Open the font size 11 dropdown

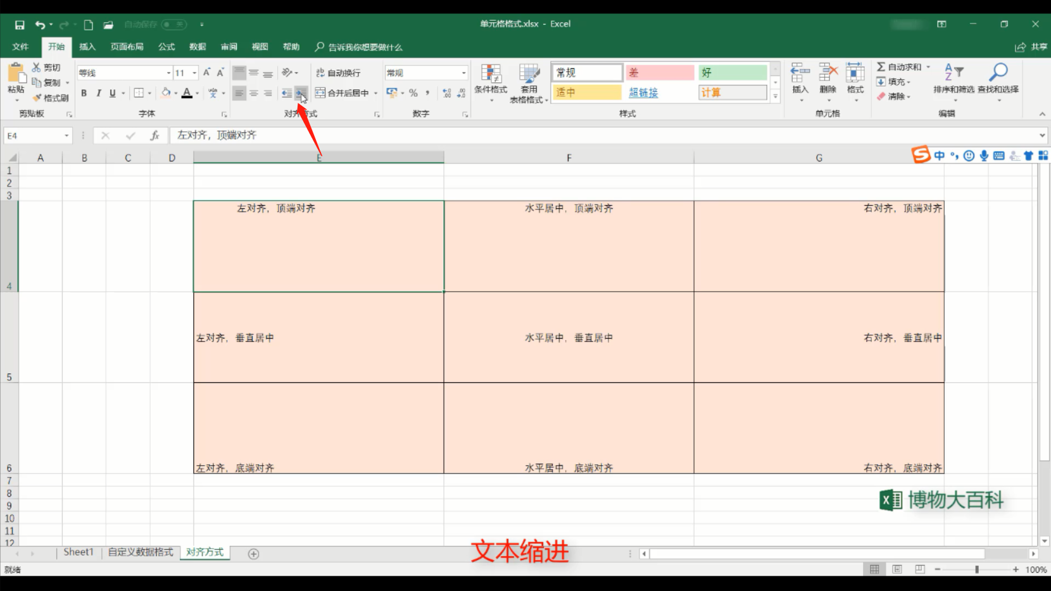click(x=194, y=73)
